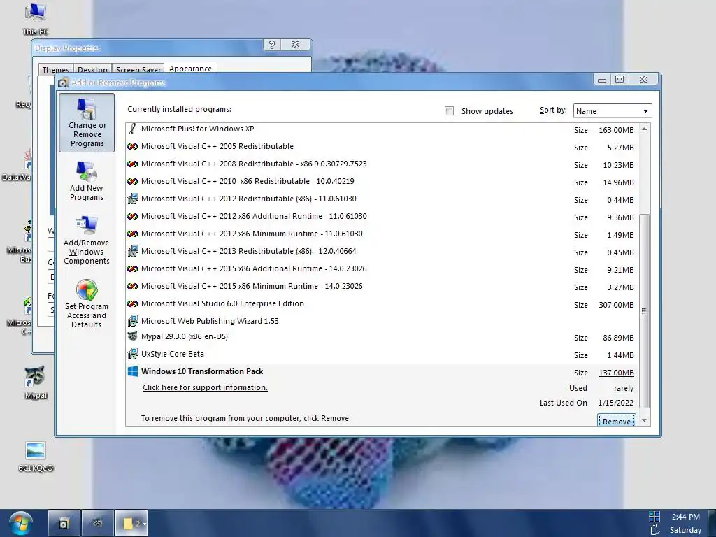
Task: Open Set Program Access and Defaults
Action: (x=86, y=303)
